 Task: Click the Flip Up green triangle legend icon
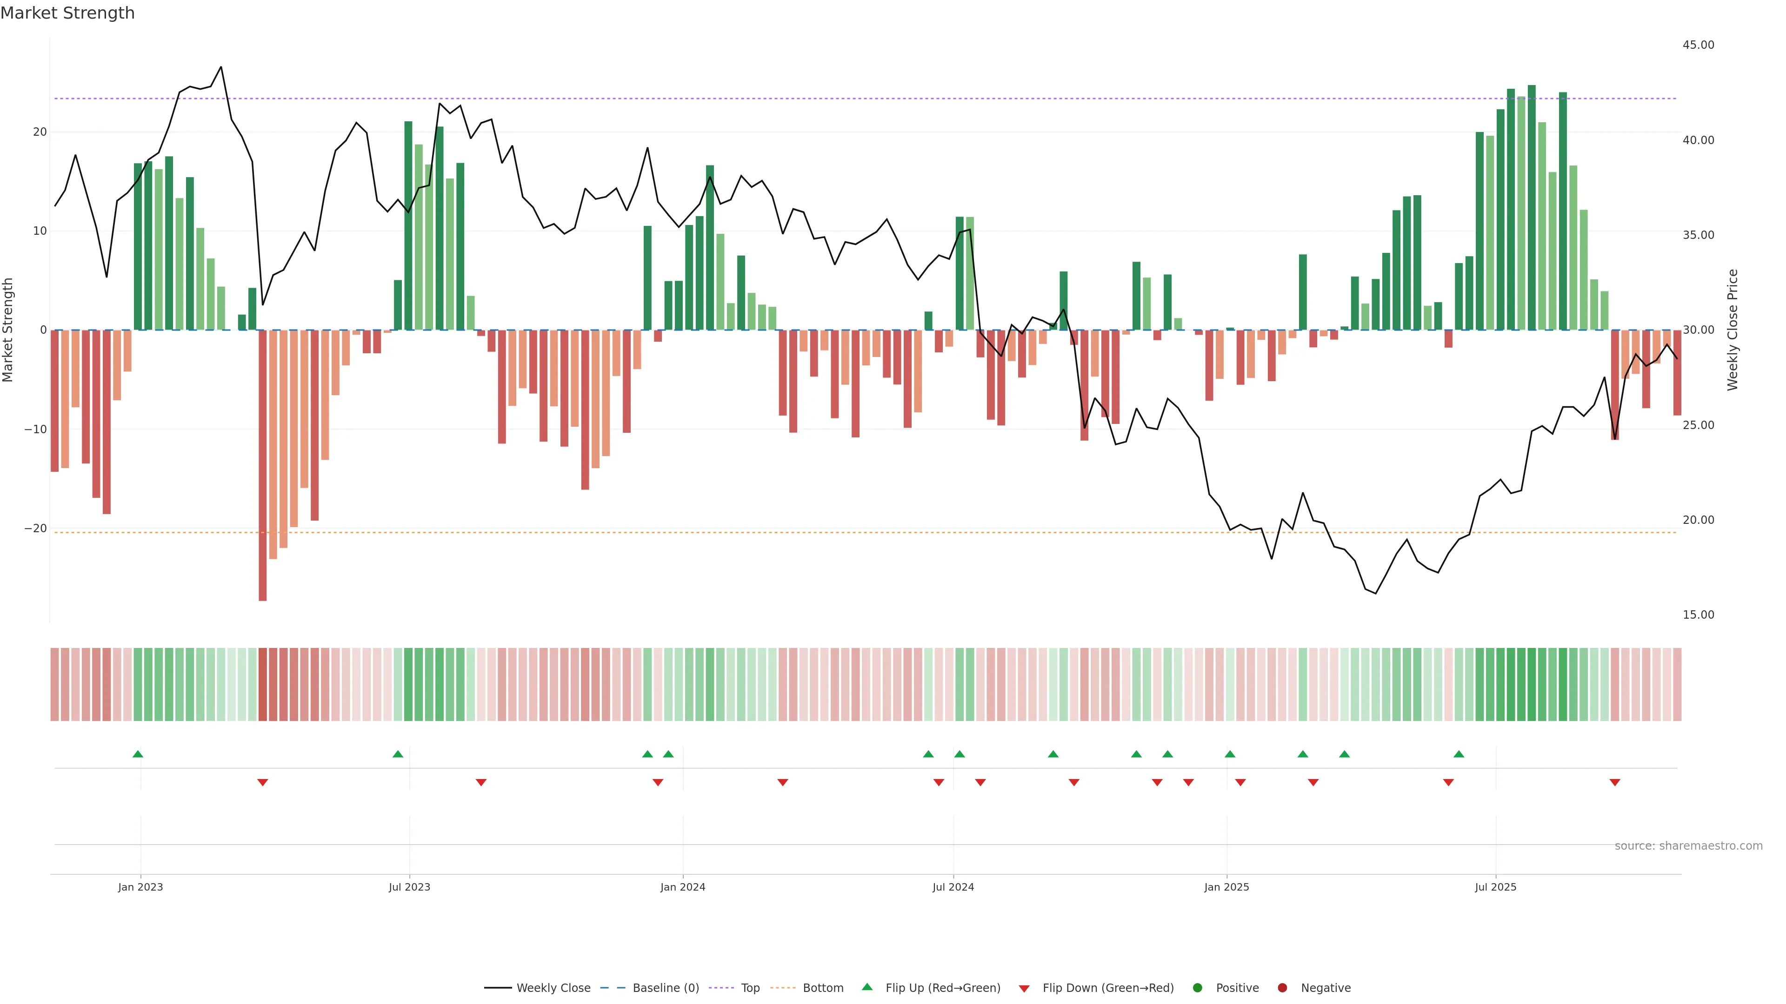(866, 987)
